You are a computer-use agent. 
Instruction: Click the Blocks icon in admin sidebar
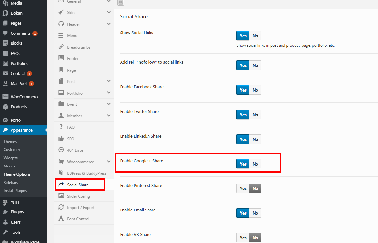tap(5, 43)
